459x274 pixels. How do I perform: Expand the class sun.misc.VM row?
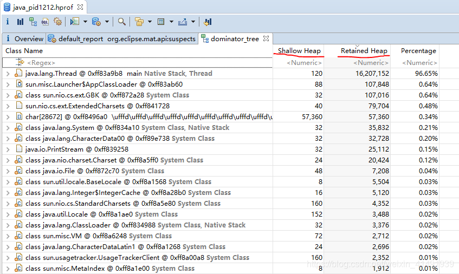click(8, 236)
